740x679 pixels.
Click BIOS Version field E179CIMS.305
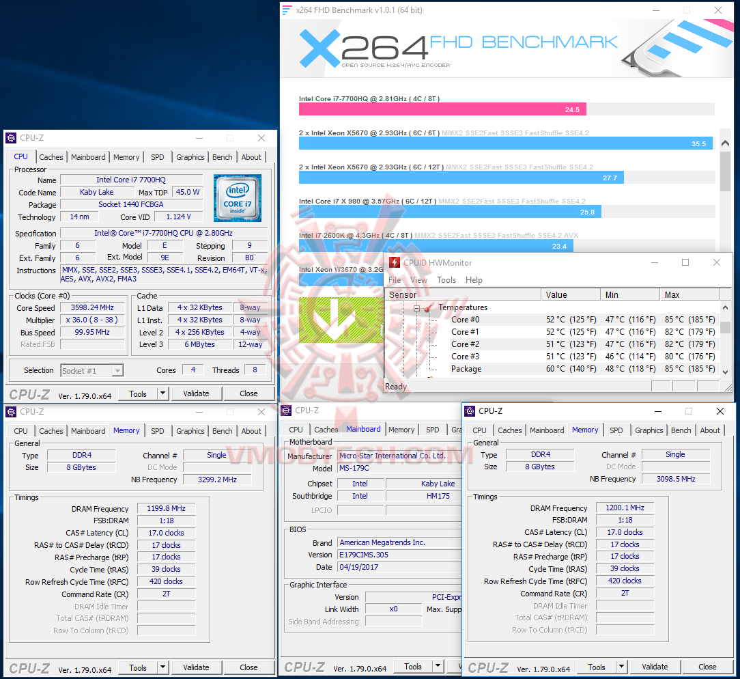click(x=400, y=555)
